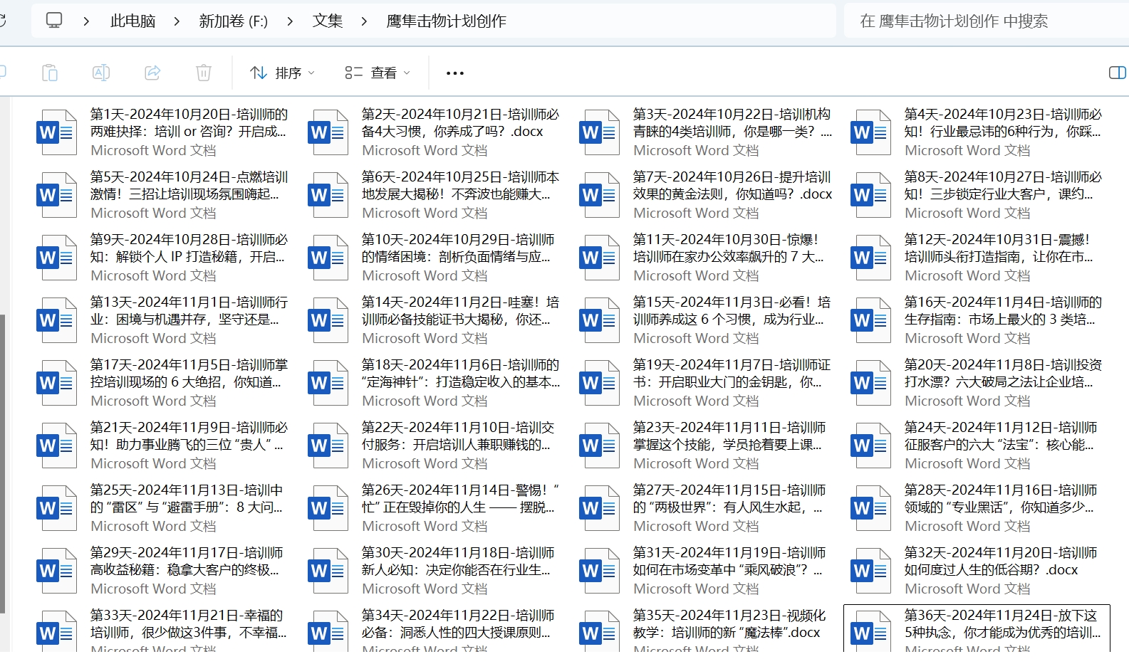The width and height of the screenshot is (1129, 664).
Task: Click the delete trash icon in toolbar
Action: [204, 73]
